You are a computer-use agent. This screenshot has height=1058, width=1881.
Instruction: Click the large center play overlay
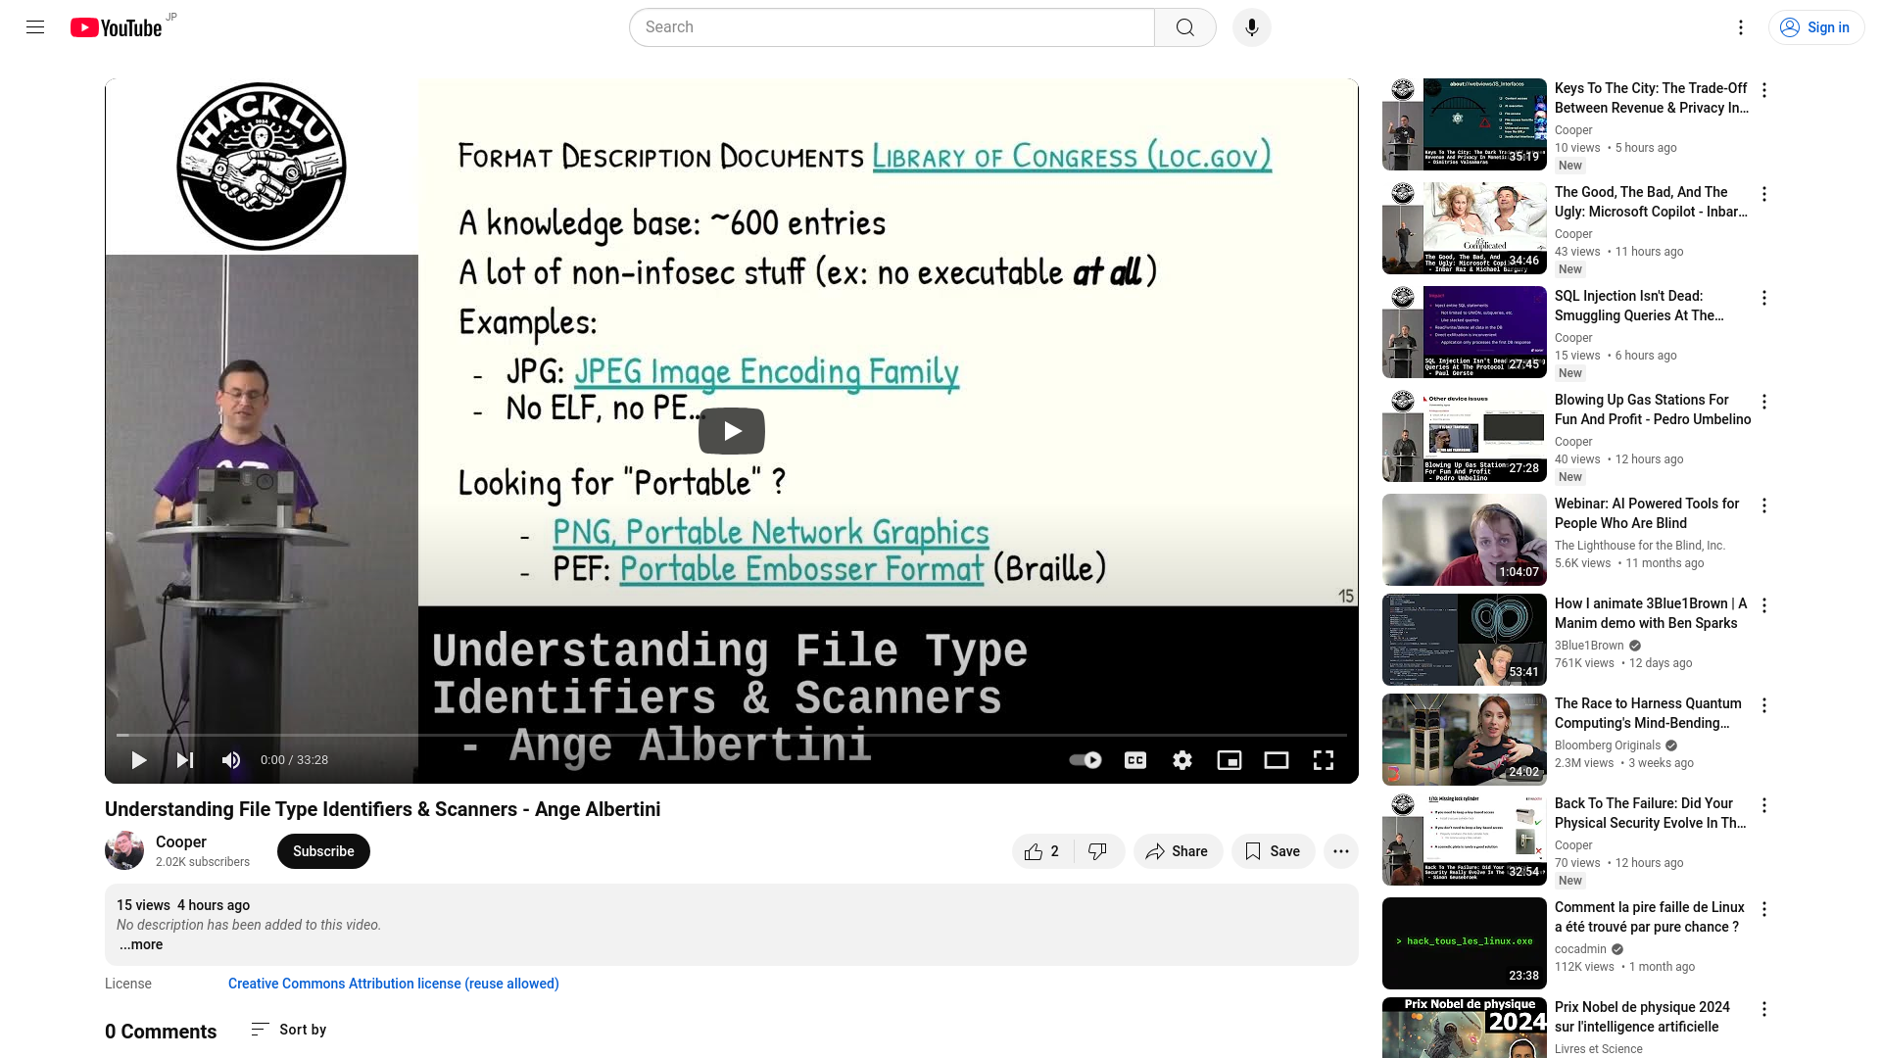[x=732, y=431]
